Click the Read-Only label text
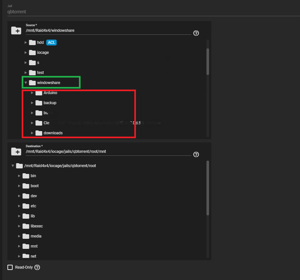The image size is (300, 280). pyautogui.click(x=24, y=267)
